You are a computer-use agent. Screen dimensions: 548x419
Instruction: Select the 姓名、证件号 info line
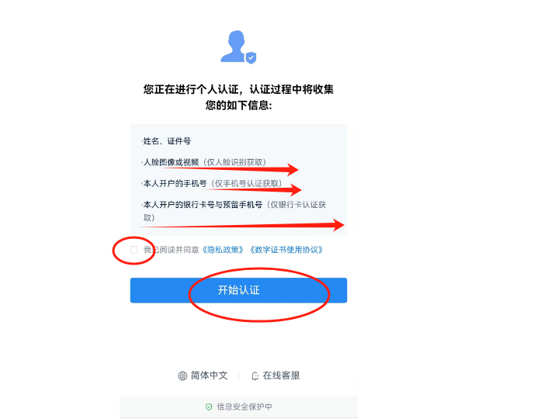click(167, 141)
